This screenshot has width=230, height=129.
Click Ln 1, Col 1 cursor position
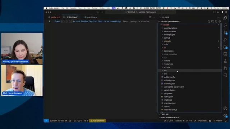[x=169, y=121]
